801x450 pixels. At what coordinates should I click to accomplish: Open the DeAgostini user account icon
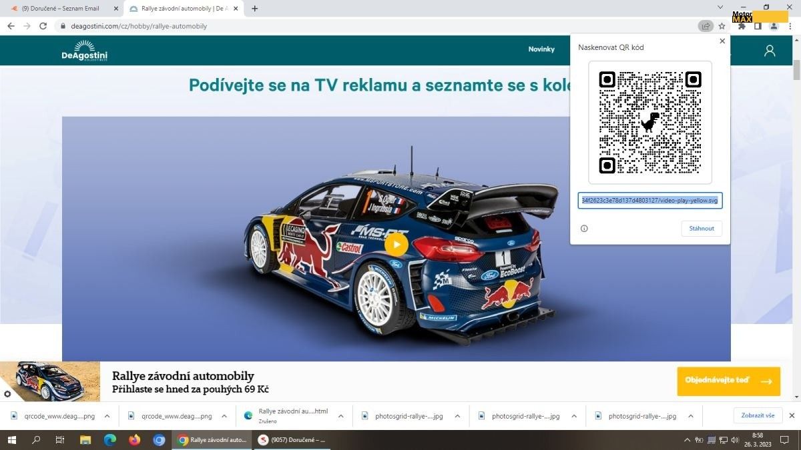pos(770,51)
